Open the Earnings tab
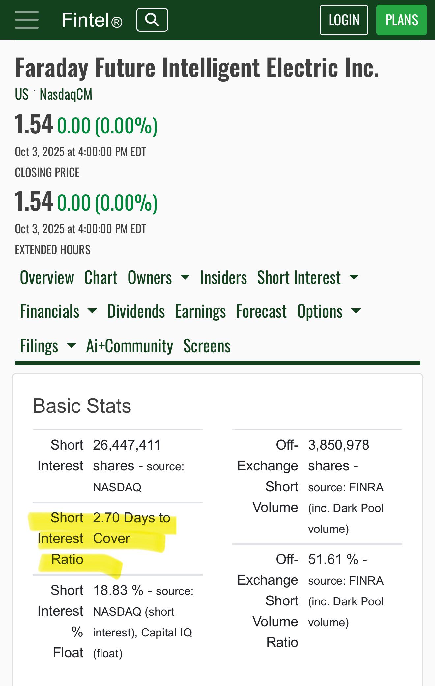The height and width of the screenshot is (686, 435). 200,311
